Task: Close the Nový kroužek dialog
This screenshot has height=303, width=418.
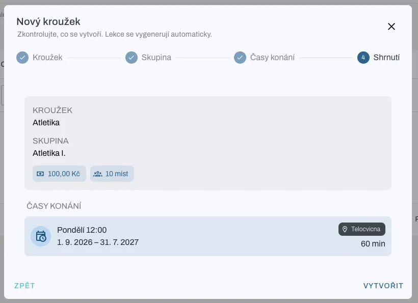Action: coord(391,26)
